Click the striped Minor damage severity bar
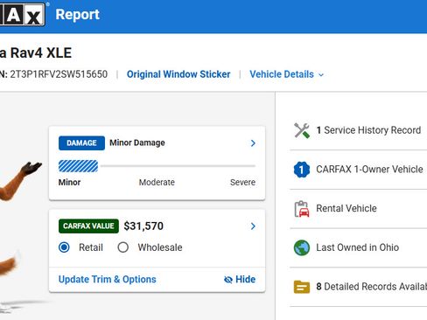This screenshot has height=320, width=427. click(78, 166)
